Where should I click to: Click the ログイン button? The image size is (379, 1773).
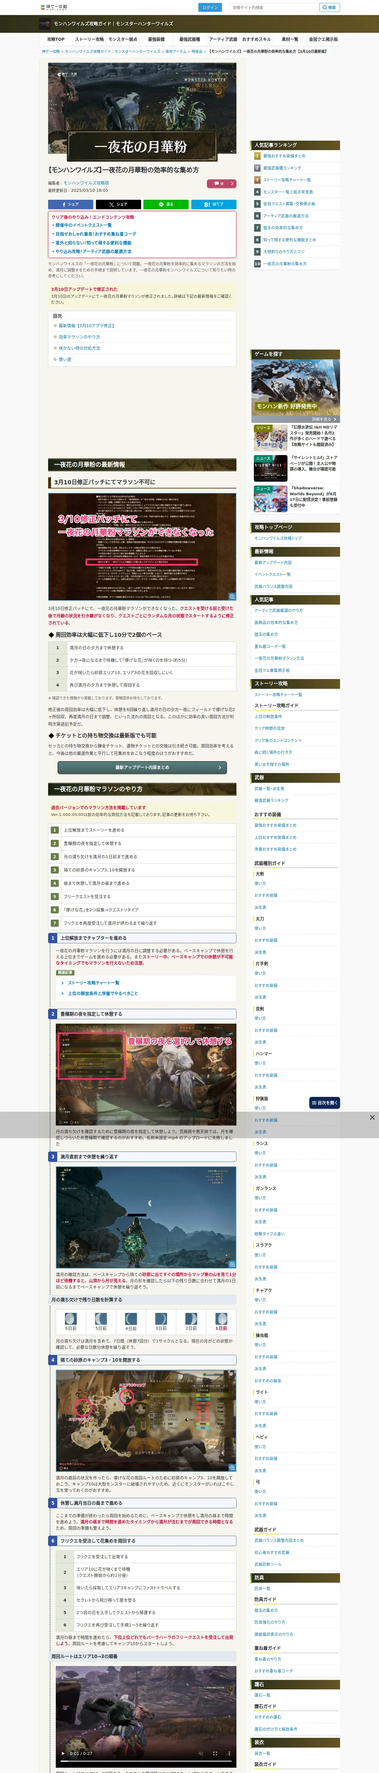pyautogui.click(x=210, y=8)
